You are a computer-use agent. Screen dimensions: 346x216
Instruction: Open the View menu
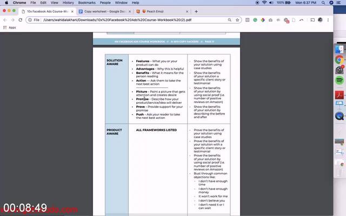pyautogui.click(x=54, y=3)
